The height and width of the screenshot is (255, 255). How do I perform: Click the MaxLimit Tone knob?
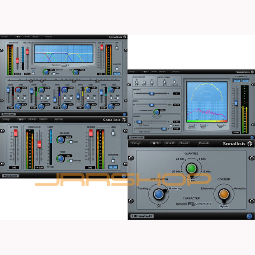[x=60, y=159]
